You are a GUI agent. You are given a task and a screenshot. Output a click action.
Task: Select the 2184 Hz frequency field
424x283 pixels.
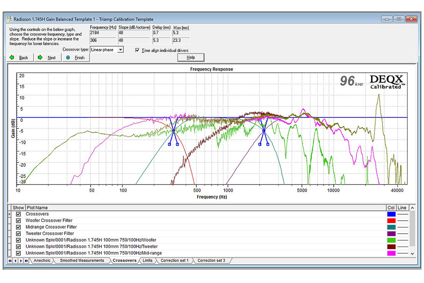point(103,33)
